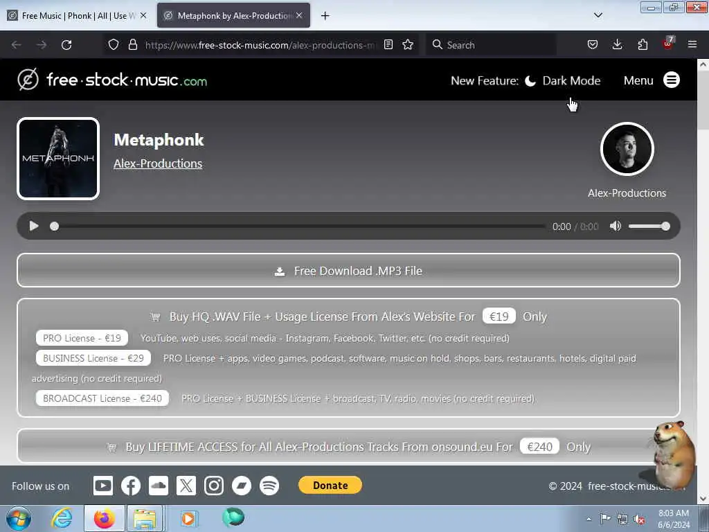Screen dimensions: 709x532
Task: Open the Alex-Productions round avatar
Action: (627, 149)
